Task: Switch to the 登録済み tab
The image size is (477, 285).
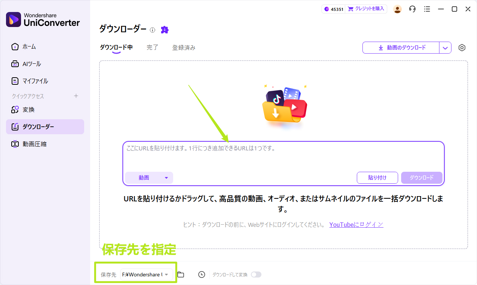Action: 184,48
